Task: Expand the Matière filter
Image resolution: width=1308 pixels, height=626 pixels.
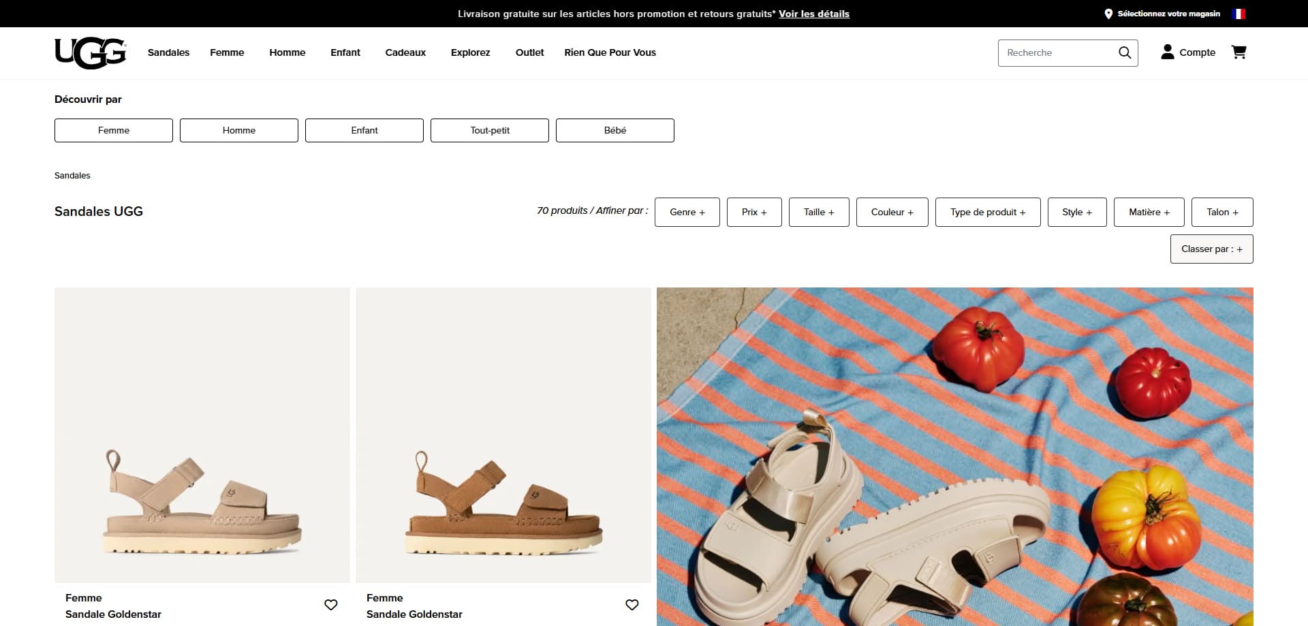Action: pyautogui.click(x=1149, y=212)
